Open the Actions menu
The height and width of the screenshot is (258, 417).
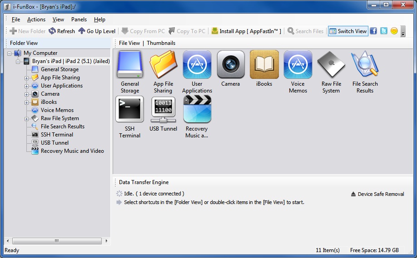coord(36,19)
